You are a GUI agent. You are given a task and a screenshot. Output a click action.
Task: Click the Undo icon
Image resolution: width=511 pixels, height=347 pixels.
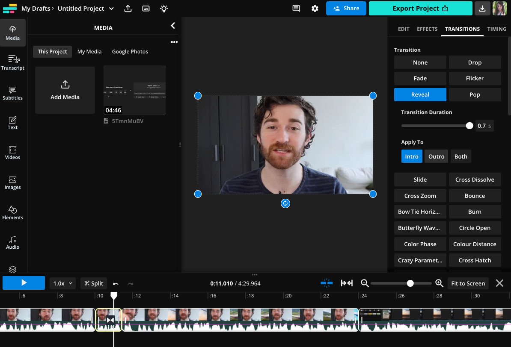point(115,283)
